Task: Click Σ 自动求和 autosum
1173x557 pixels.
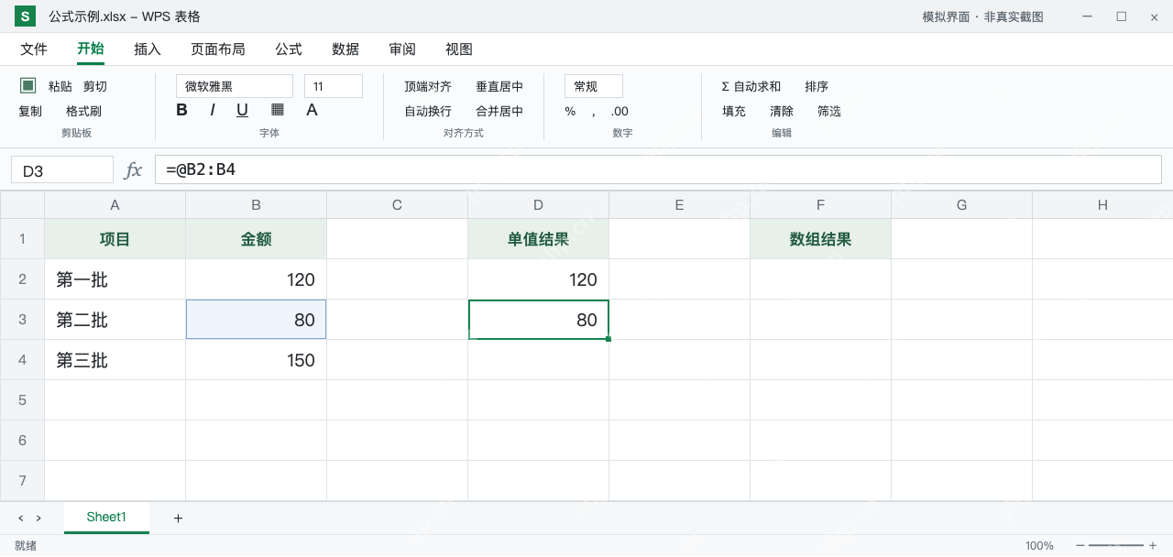Action: tap(751, 86)
